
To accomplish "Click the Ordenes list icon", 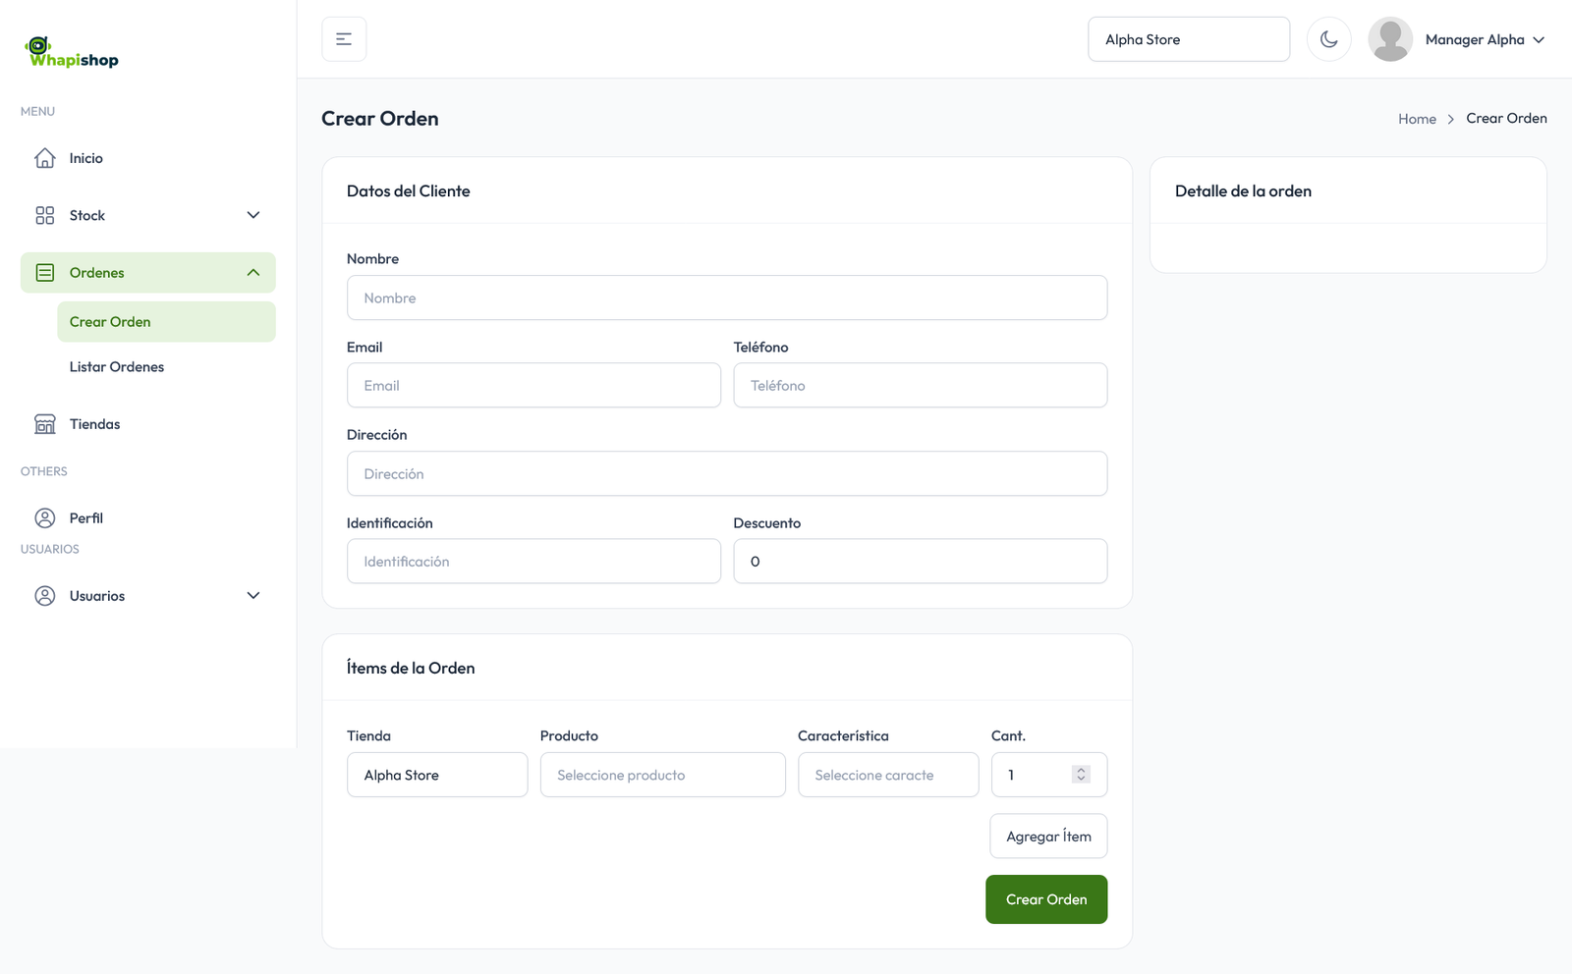I will click(x=45, y=273).
